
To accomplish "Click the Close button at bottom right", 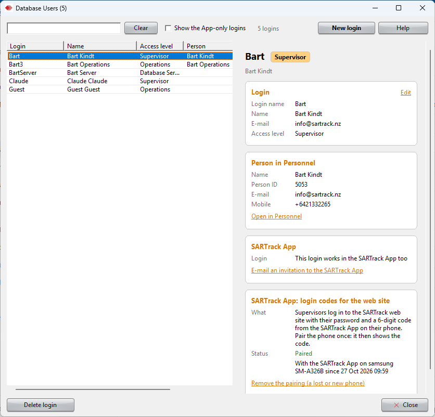I will 405,405.
